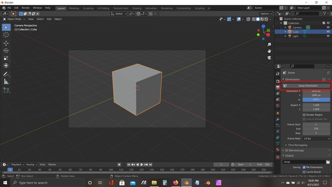332x187 pixels.
Task: Activate the Annotate pencil tool
Action: tap(6, 74)
